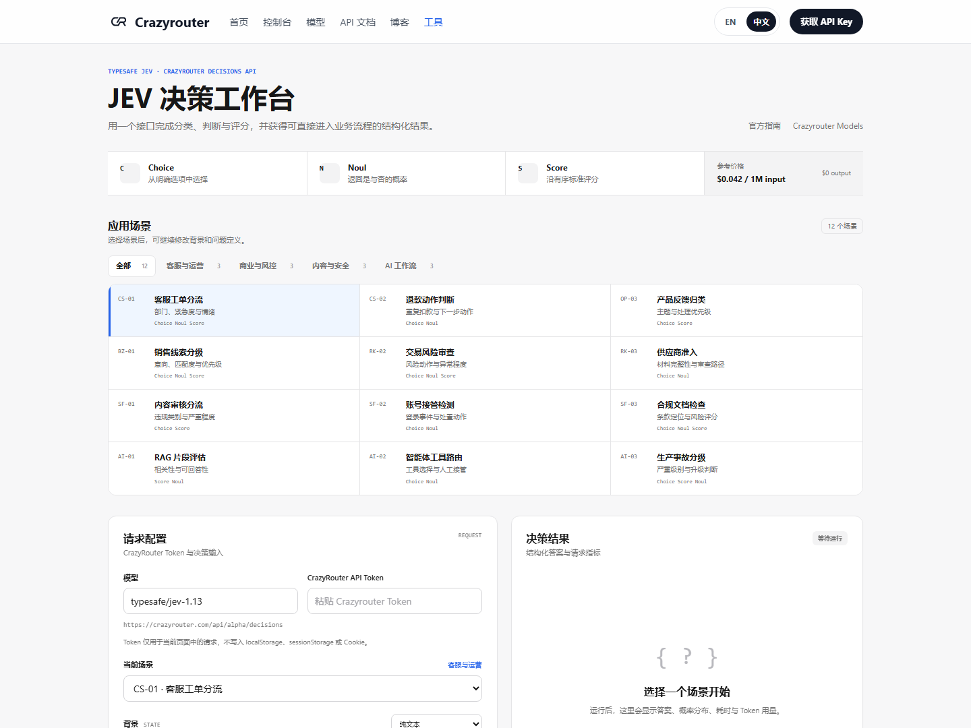The height and width of the screenshot is (728, 971).
Task: Choose the 销售线索分级 scenario card
Action: pos(234,363)
